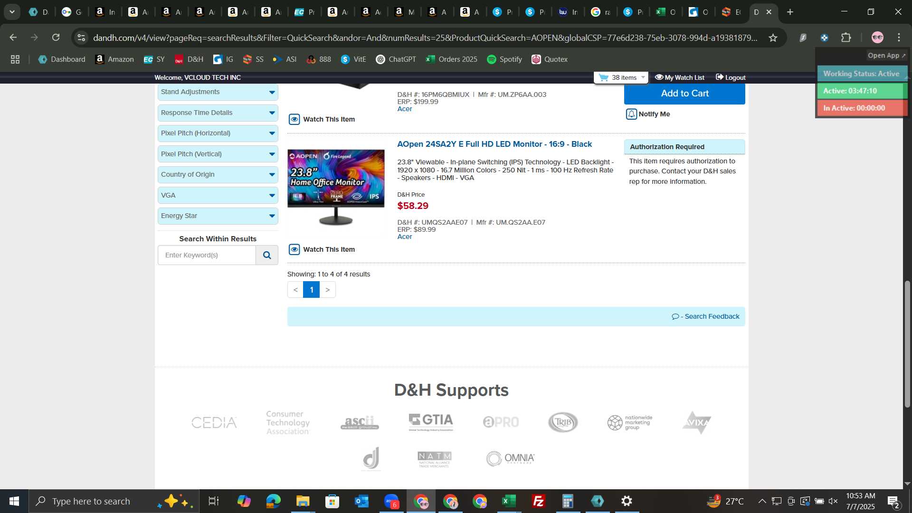Open Windows Start menu

tap(14, 501)
